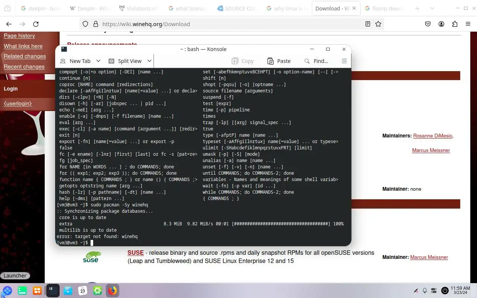Open the power button tray icon
The image size is (477, 298).
pyautogui.click(x=445, y=291)
